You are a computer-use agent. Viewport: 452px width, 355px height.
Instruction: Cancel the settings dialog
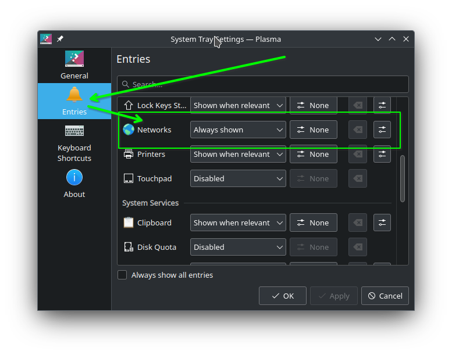tap(385, 296)
